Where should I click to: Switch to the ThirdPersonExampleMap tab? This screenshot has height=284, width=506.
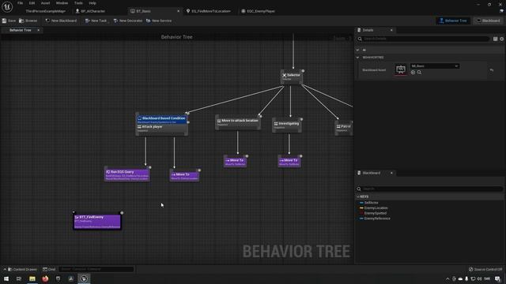[46, 11]
